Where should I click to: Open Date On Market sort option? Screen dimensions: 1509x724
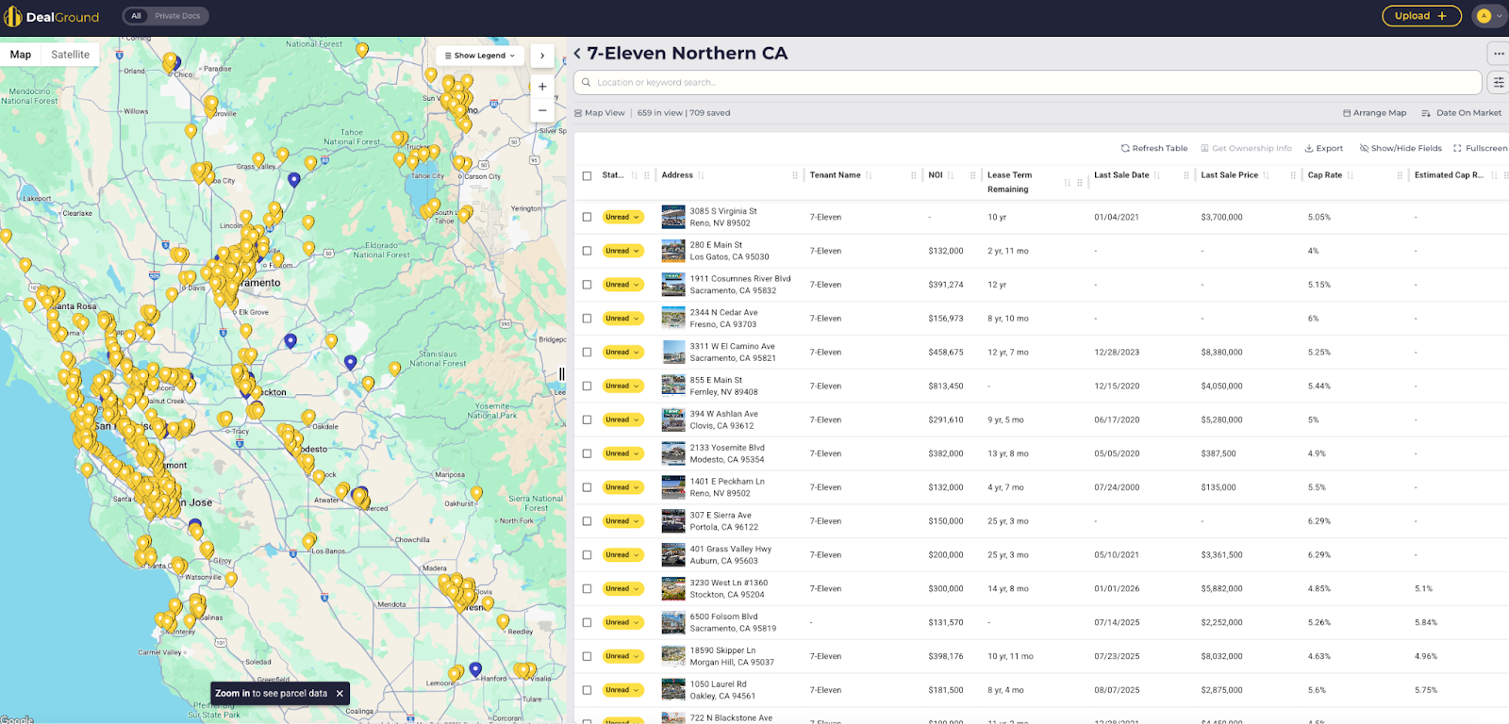point(1462,113)
